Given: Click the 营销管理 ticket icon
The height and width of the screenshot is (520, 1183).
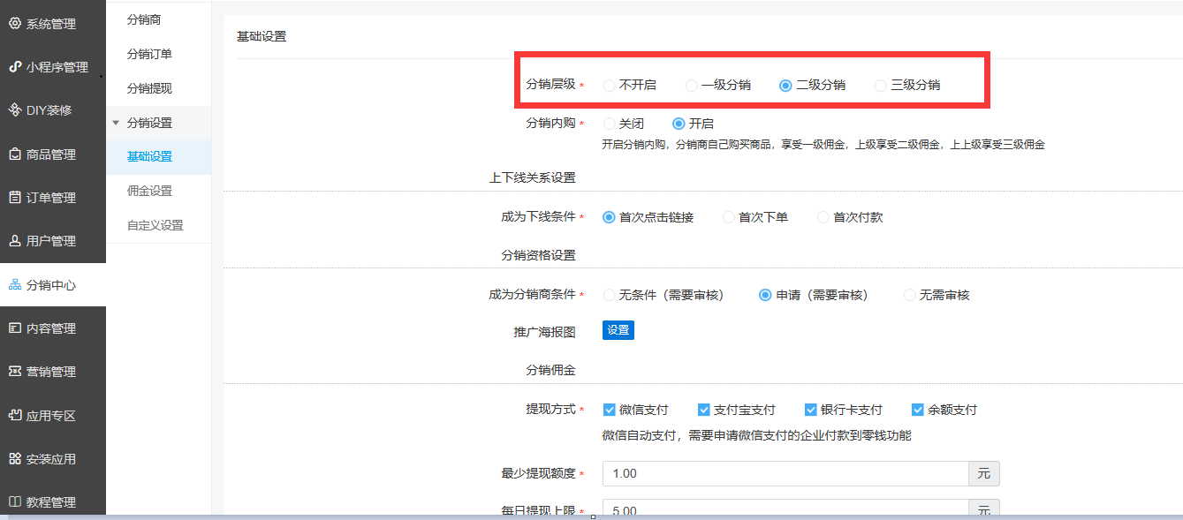Looking at the screenshot, I should 14,372.
